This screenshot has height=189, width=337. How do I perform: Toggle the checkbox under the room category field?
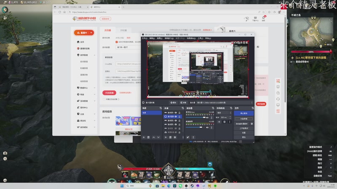pos(117,42)
